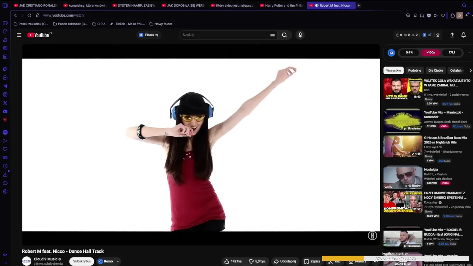Click the round vidIQ badge beside 0.4%
Viewport: 473px width, 266px height.
click(x=391, y=52)
